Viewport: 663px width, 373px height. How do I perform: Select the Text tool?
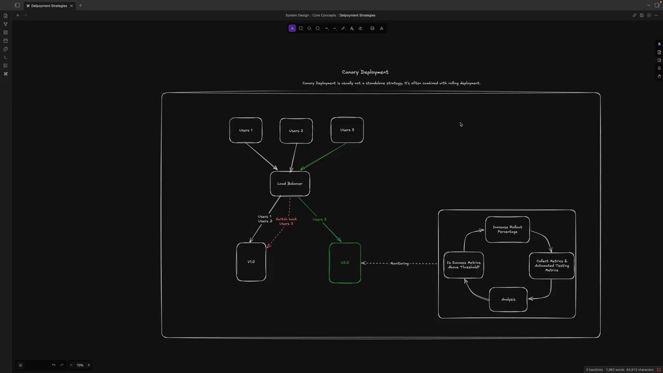(x=352, y=28)
